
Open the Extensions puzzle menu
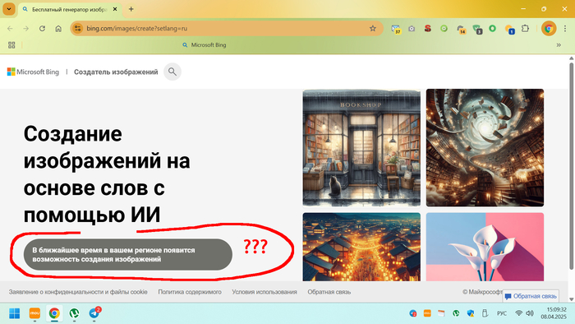pos(525,28)
